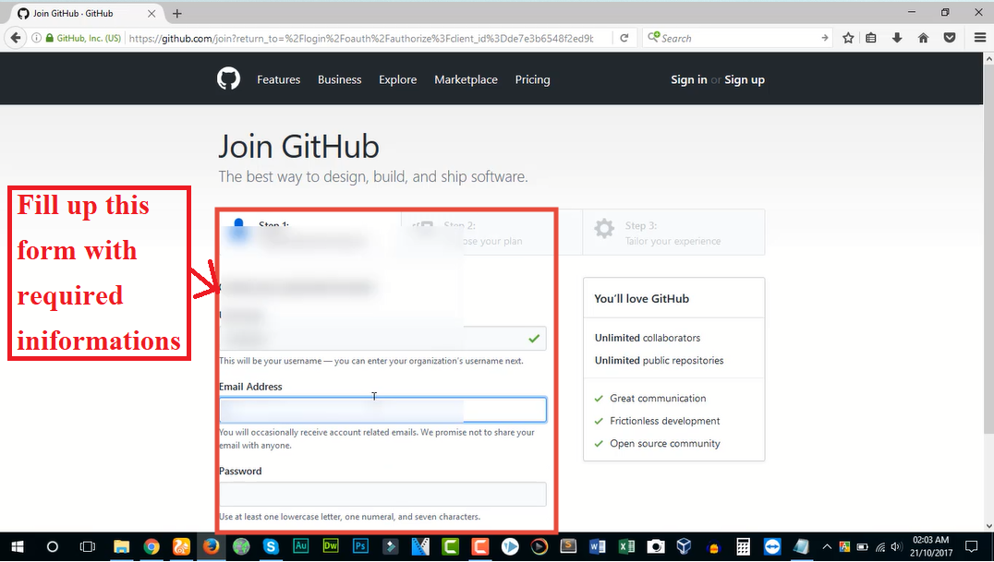Open the Action Center notifications

click(971, 547)
